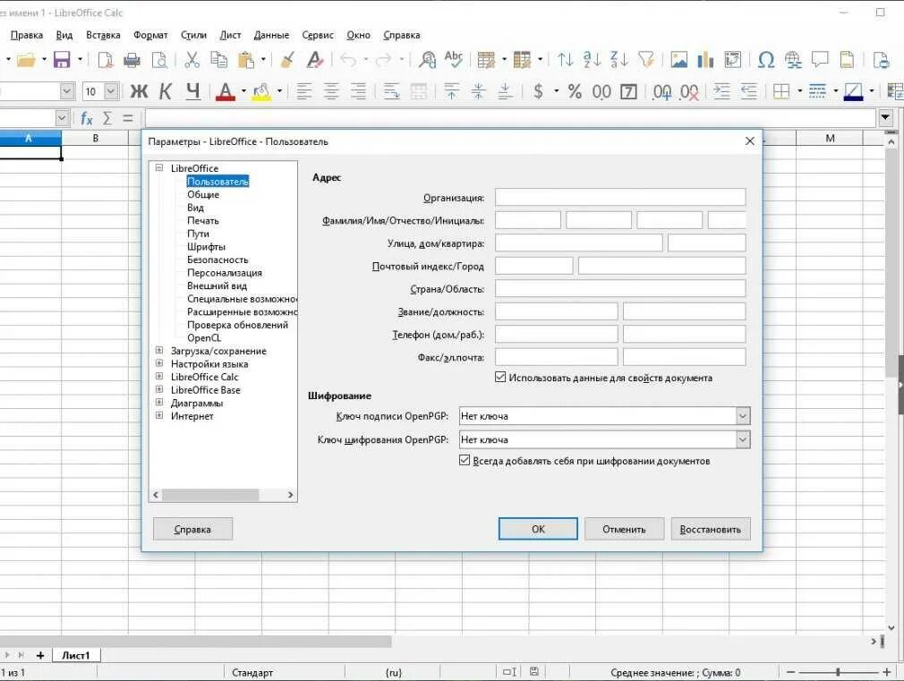Screen dimensions: 904x681
Task: Open the Данные menu
Action: tap(271, 35)
